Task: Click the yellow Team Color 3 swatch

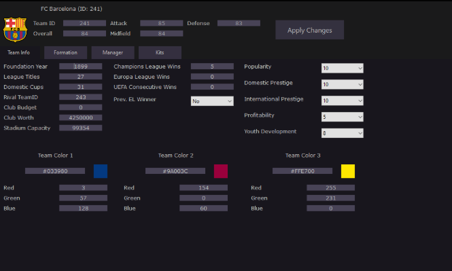Action: pyautogui.click(x=348, y=171)
